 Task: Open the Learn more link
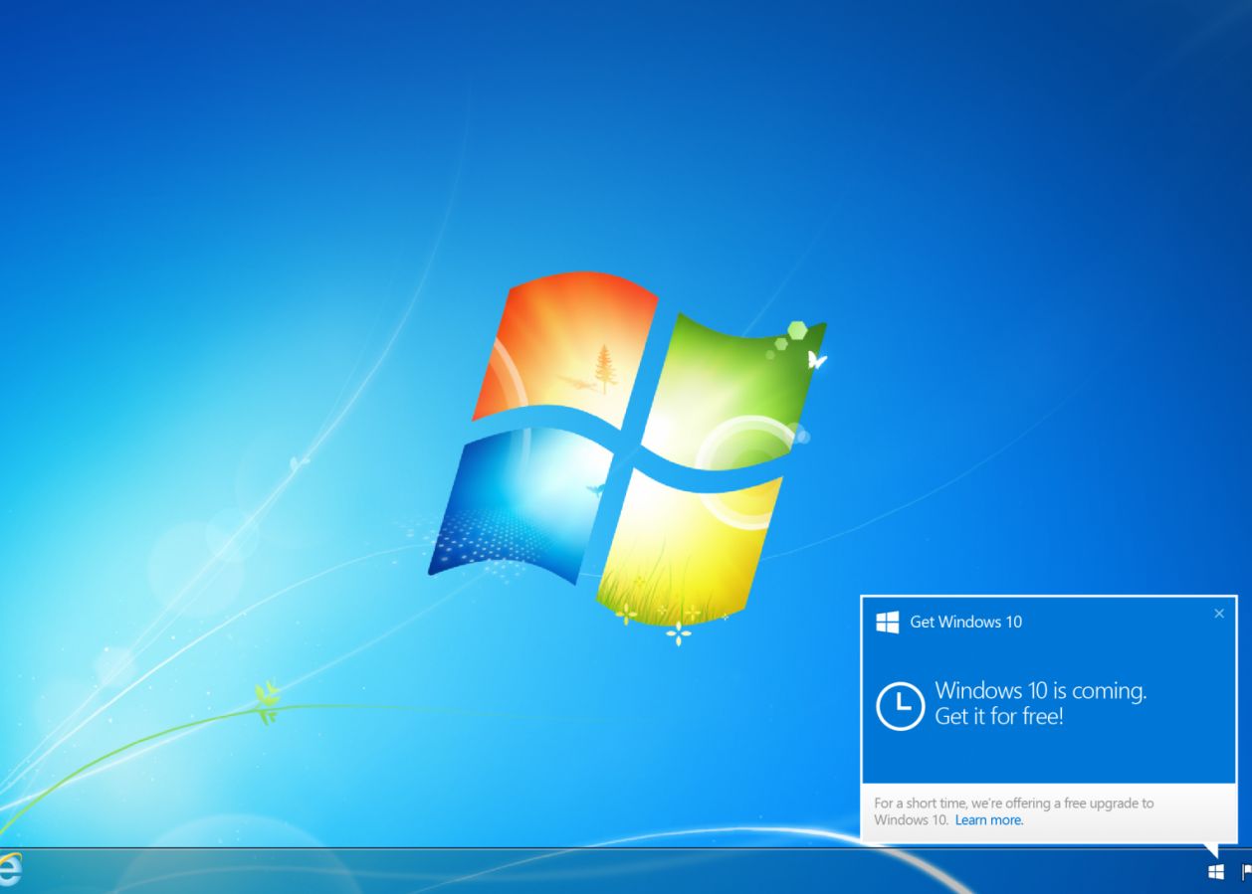pyautogui.click(x=988, y=819)
